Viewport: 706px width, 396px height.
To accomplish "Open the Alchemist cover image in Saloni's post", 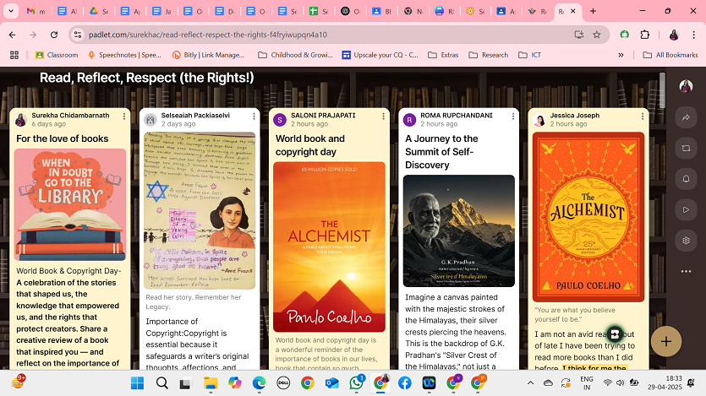I will 329,247.
